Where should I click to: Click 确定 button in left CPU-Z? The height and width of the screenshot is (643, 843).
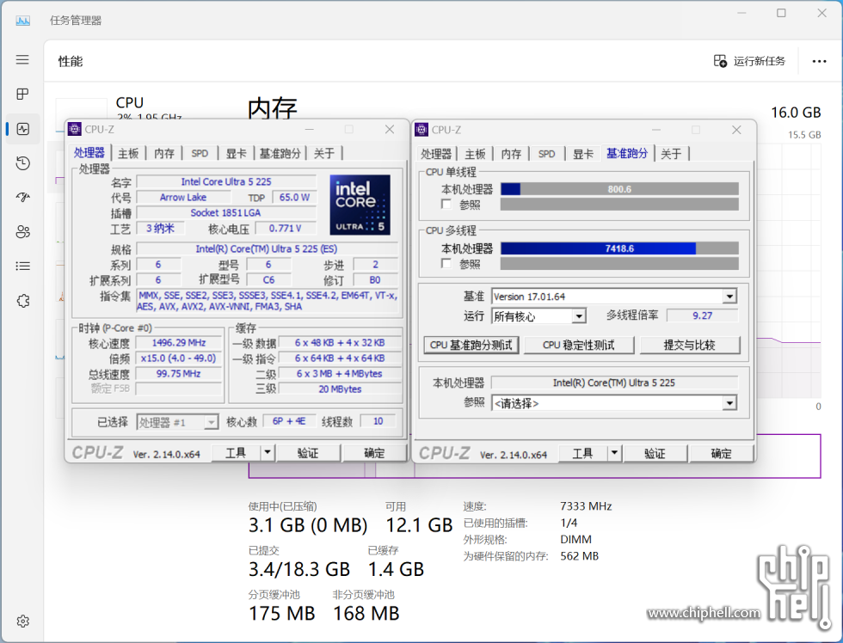pyautogui.click(x=374, y=452)
